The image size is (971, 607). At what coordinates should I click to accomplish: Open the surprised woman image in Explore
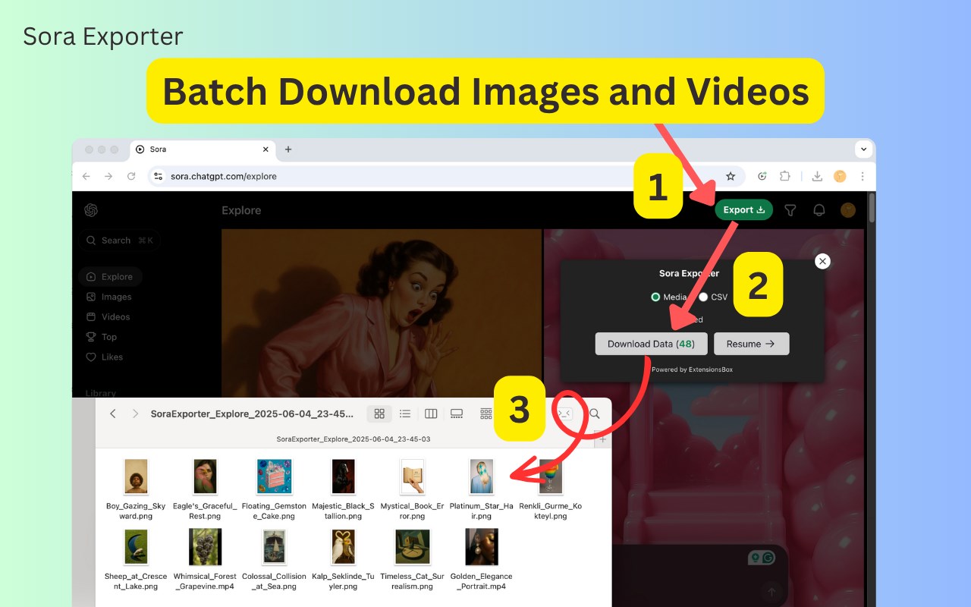click(381, 313)
